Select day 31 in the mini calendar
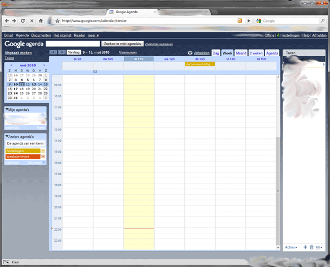This screenshot has width=330, height=267. pyautogui.click(x=15, y=98)
